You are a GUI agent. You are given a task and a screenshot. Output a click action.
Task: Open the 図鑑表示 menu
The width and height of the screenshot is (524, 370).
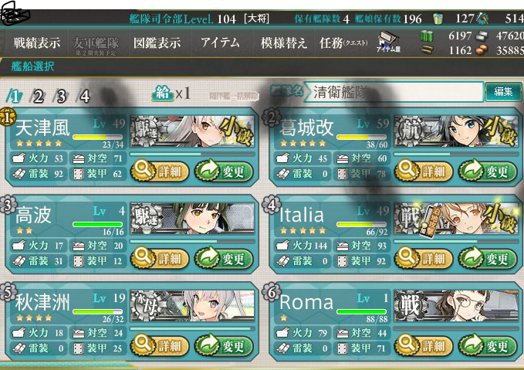pos(157,43)
